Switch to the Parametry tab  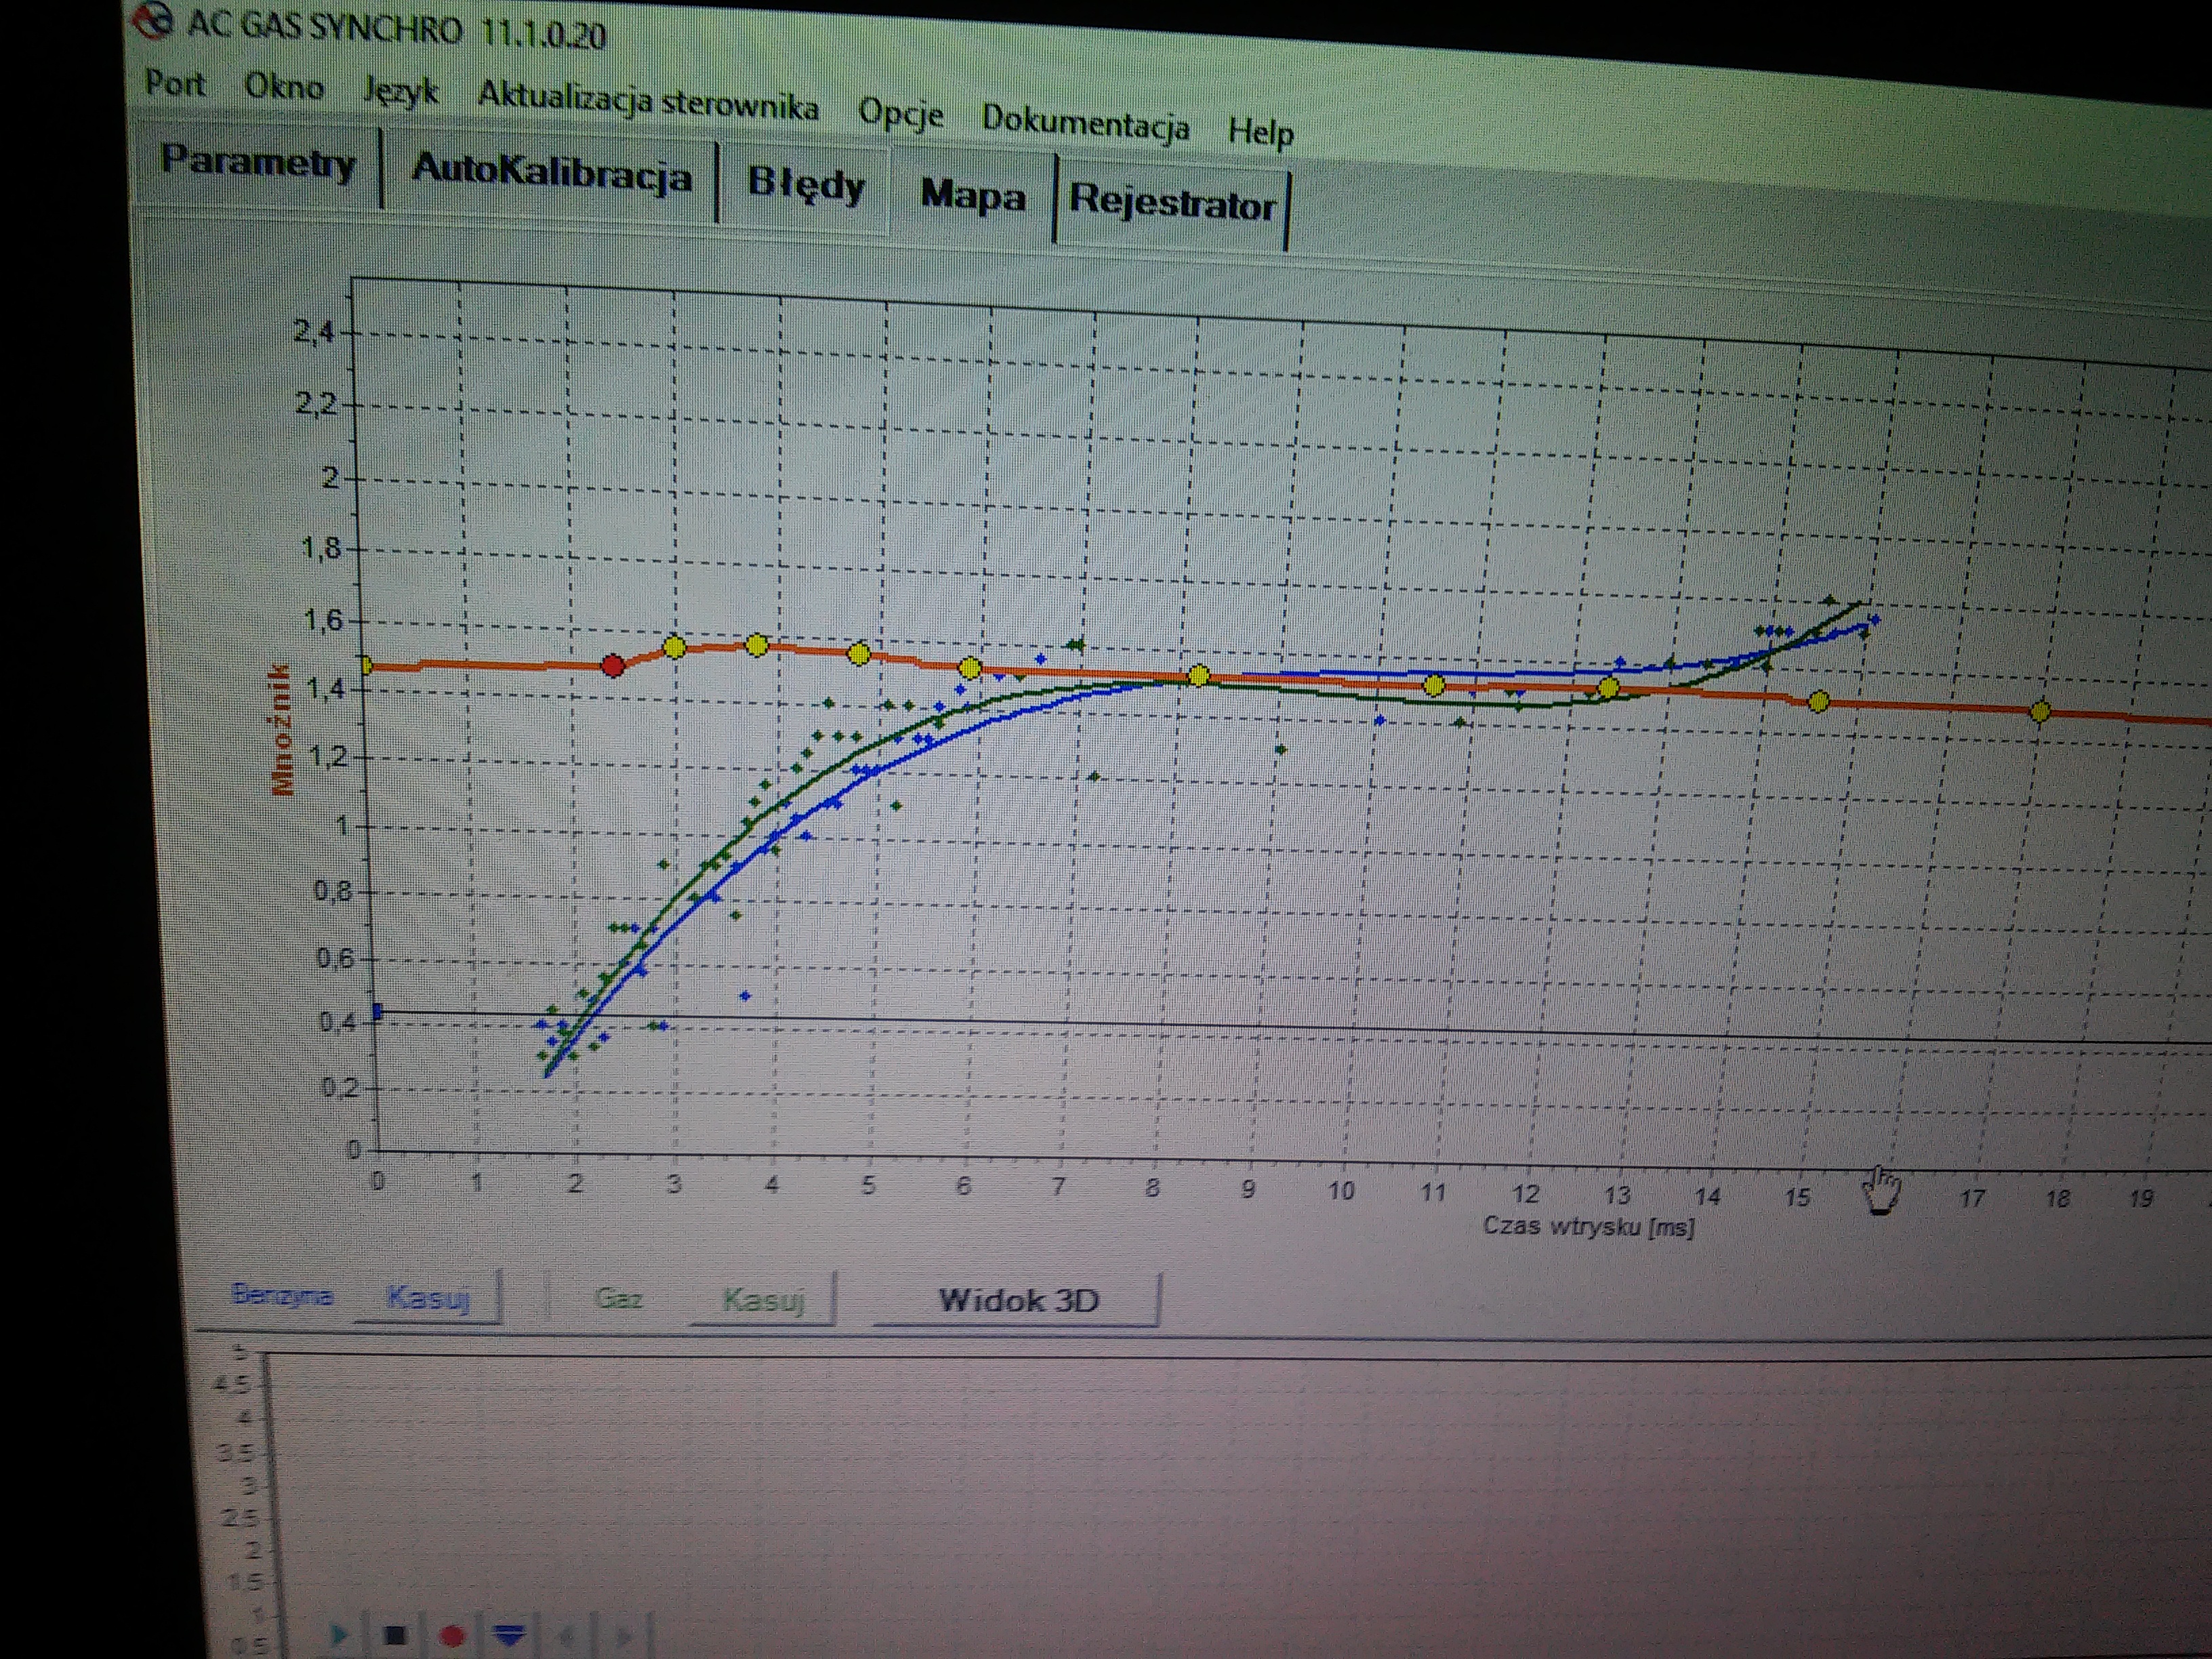pos(258,161)
